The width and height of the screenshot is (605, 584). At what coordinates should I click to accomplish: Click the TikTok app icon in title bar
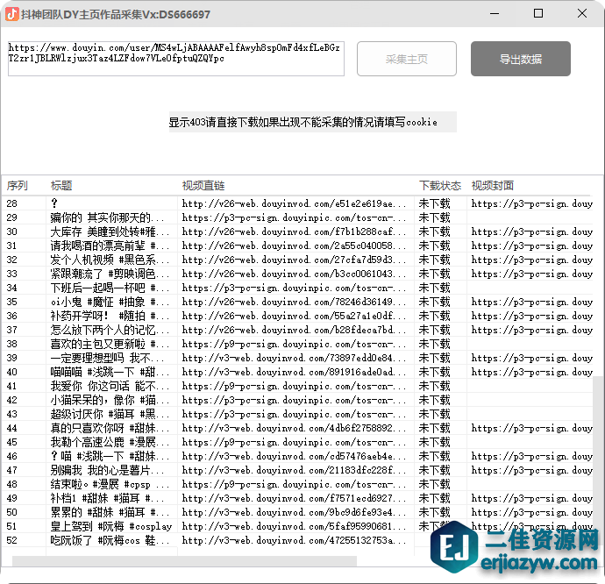click(12, 14)
